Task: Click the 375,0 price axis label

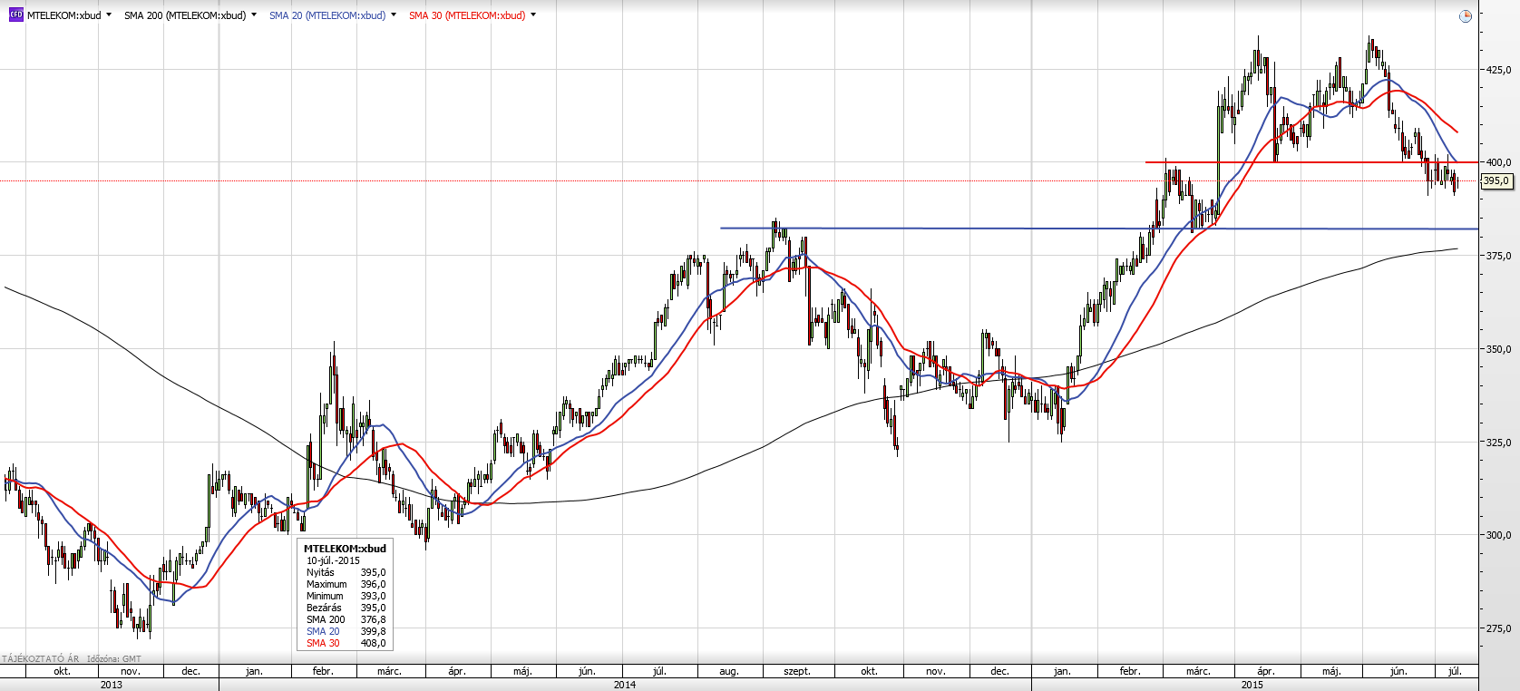Action: click(x=1498, y=257)
